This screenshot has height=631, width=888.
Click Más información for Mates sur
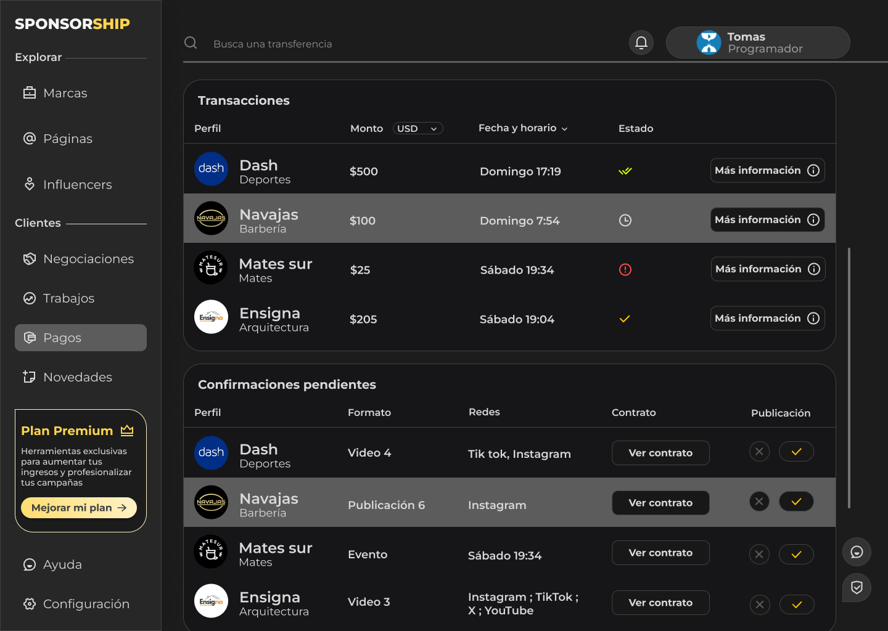pos(767,269)
